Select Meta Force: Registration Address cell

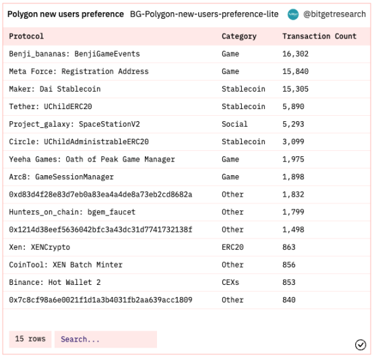(79, 71)
